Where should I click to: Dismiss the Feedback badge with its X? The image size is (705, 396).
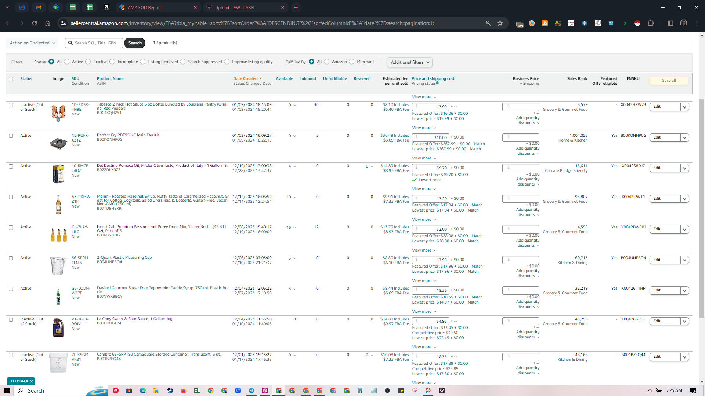pyautogui.click(x=32, y=381)
